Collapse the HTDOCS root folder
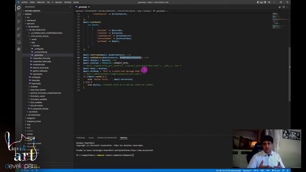306x172 pixels. 48,14
